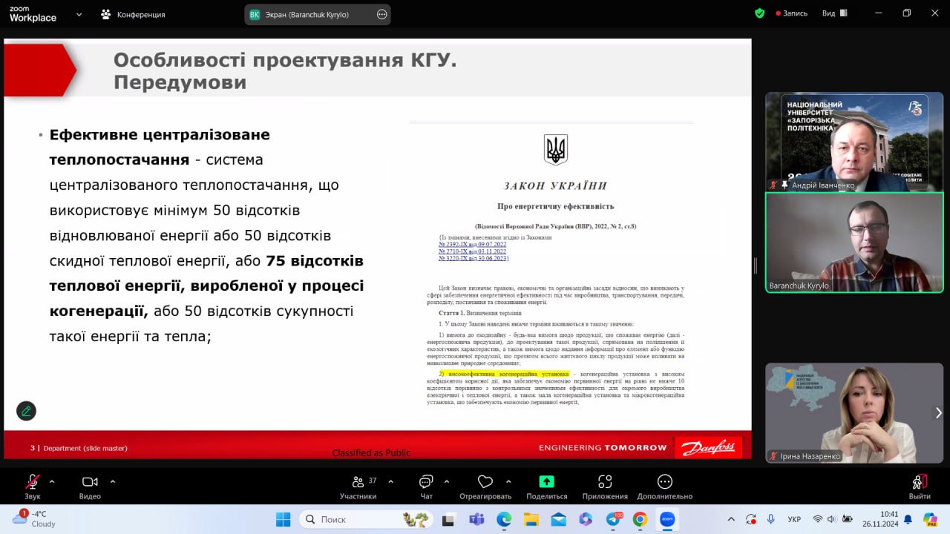
Task: Select Андрій Іванченко video thumbnail
Action: 854,141
